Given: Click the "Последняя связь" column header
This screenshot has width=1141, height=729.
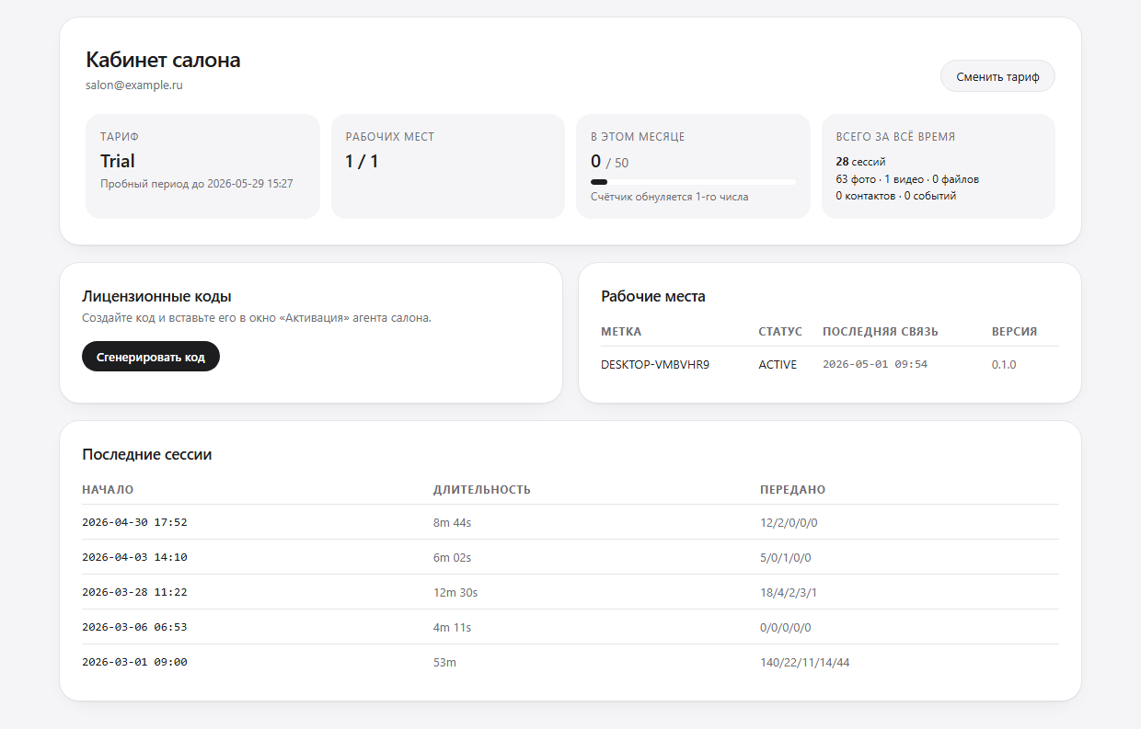Looking at the screenshot, I should (881, 332).
